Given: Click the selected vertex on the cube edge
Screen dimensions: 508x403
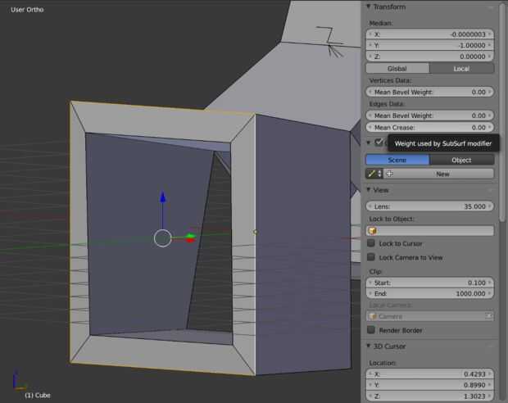Looking at the screenshot, I should click(x=256, y=232).
